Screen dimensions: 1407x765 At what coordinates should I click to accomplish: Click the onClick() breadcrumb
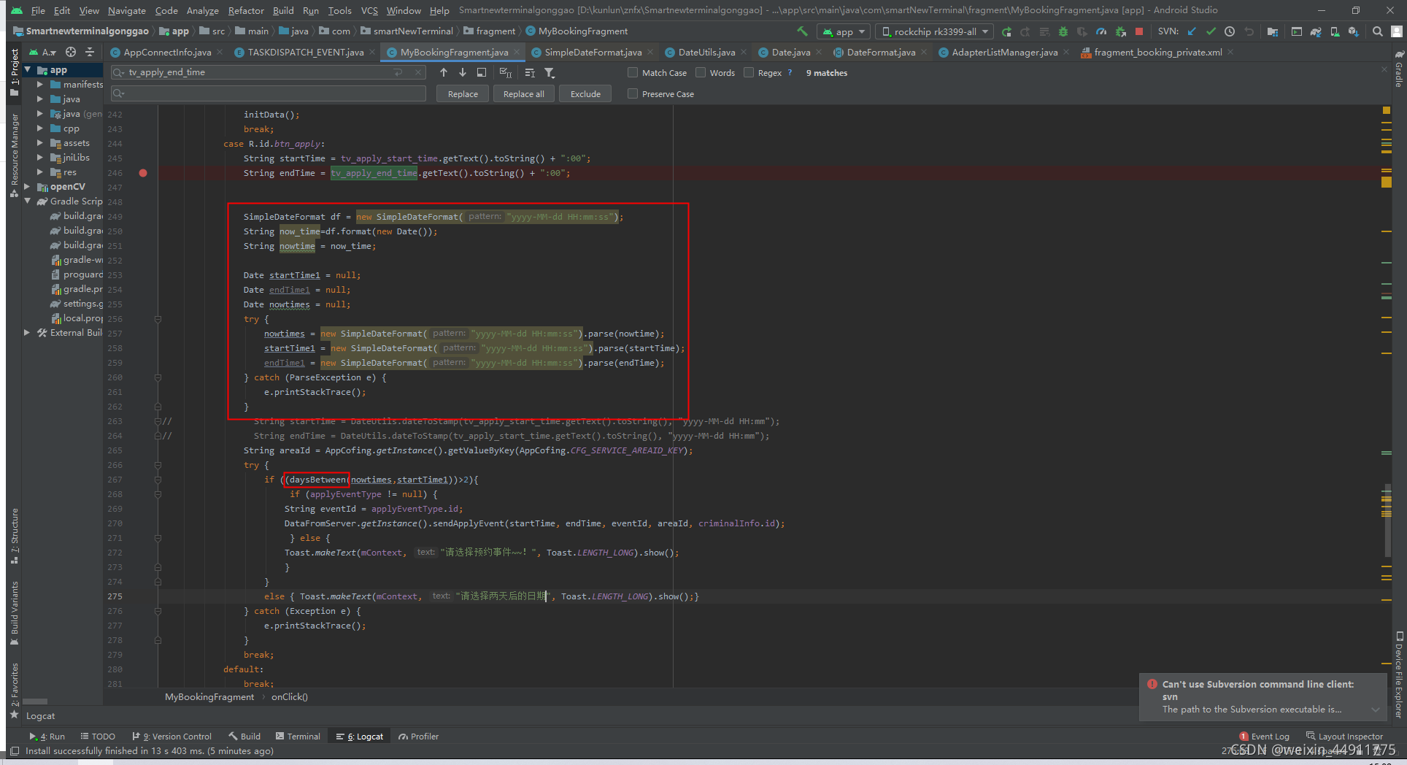tap(290, 697)
